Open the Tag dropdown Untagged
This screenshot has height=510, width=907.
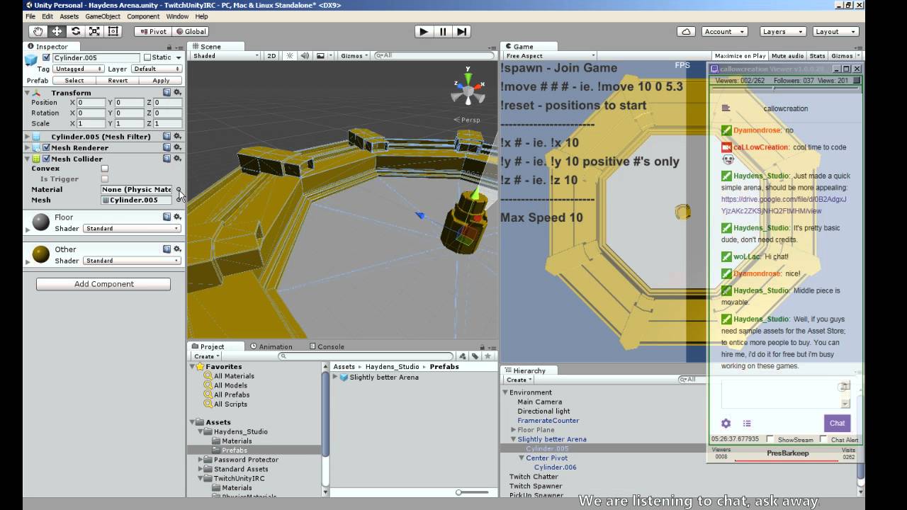(x=79, y=69)
